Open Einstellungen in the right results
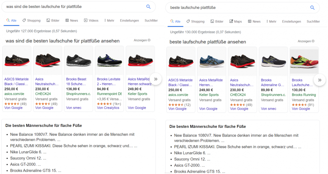This screenshot has width=328, height=174. 291,21
